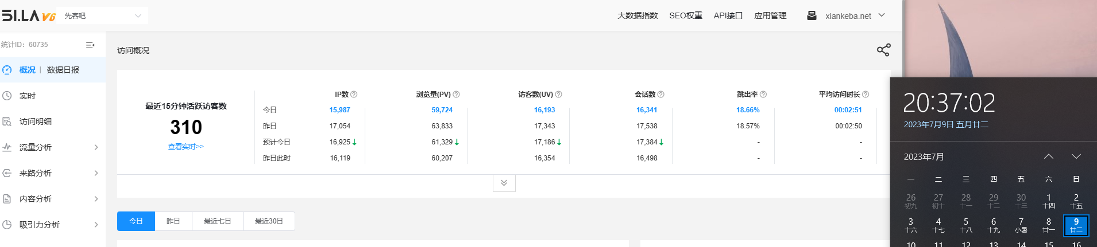
Task: Click the help icon beside 平均访问时长
Action: [866, 95]
